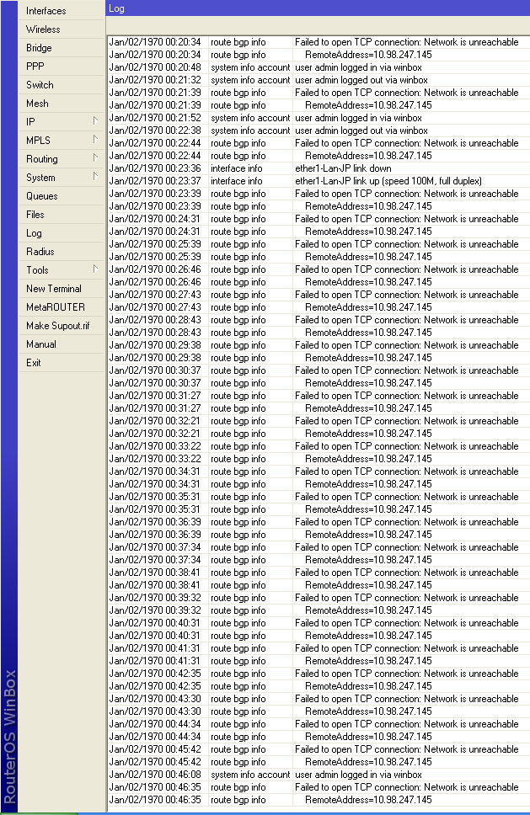Select the 00:38:41 RemoteAddress row
The width and height of the screenshot is (530, 815).
pyautogui.click(x=319, y=585)
